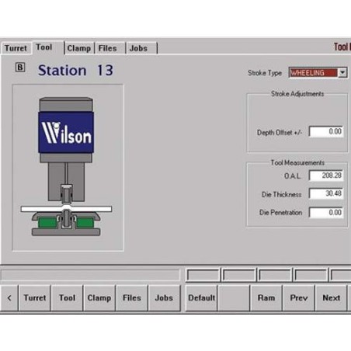Click the Wilson tool illustration

(x=66, y=167)
